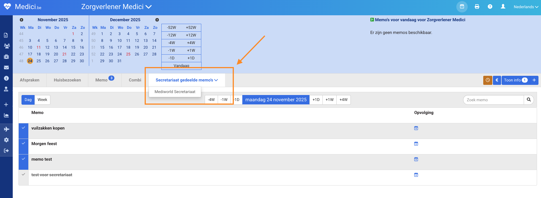
Task: Click the search magnifier button
Action: tap(529, 100)
